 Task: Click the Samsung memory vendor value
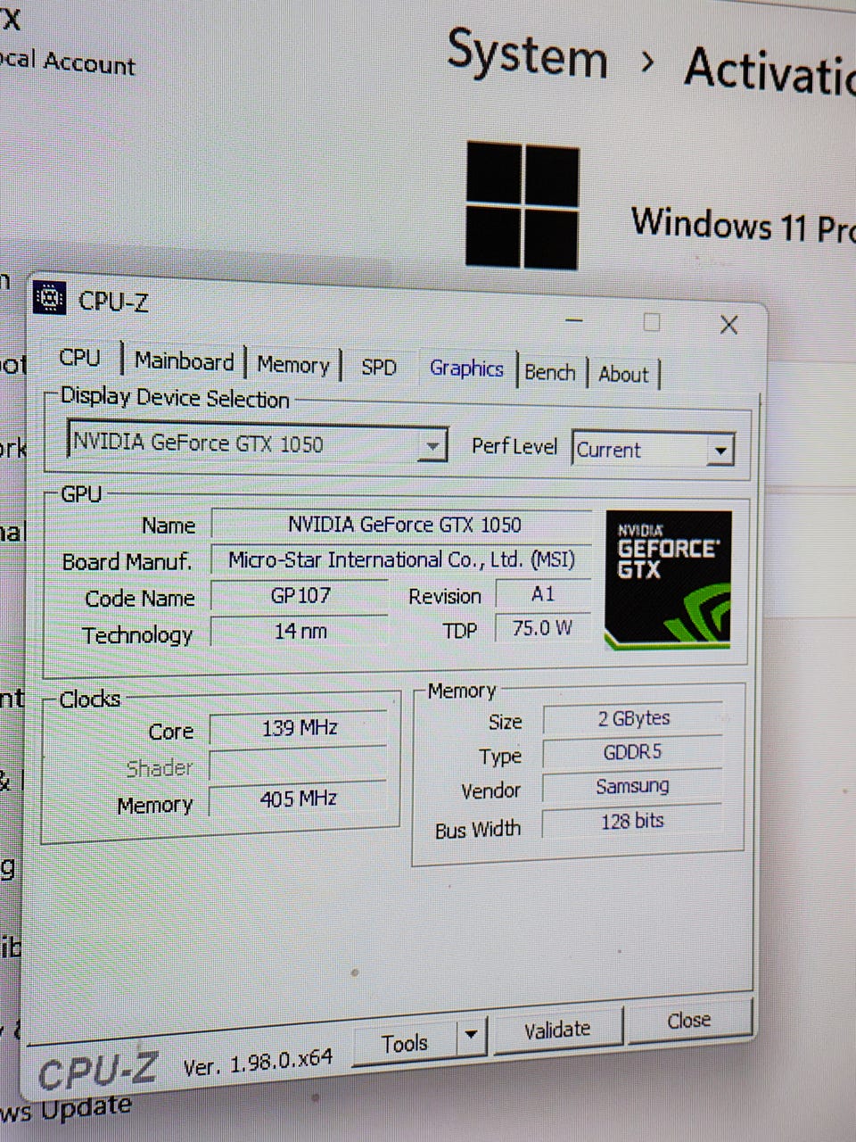coord(632,786)
